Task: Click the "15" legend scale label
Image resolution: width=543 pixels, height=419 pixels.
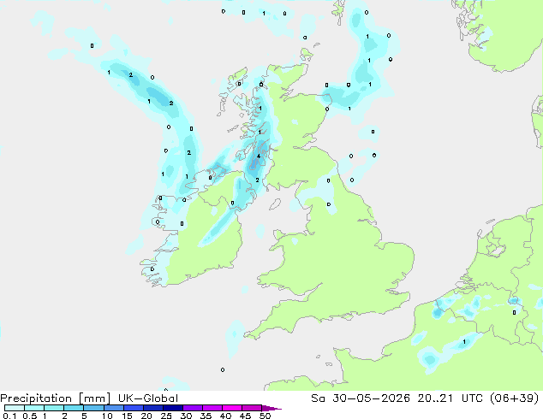Action: 127,416
